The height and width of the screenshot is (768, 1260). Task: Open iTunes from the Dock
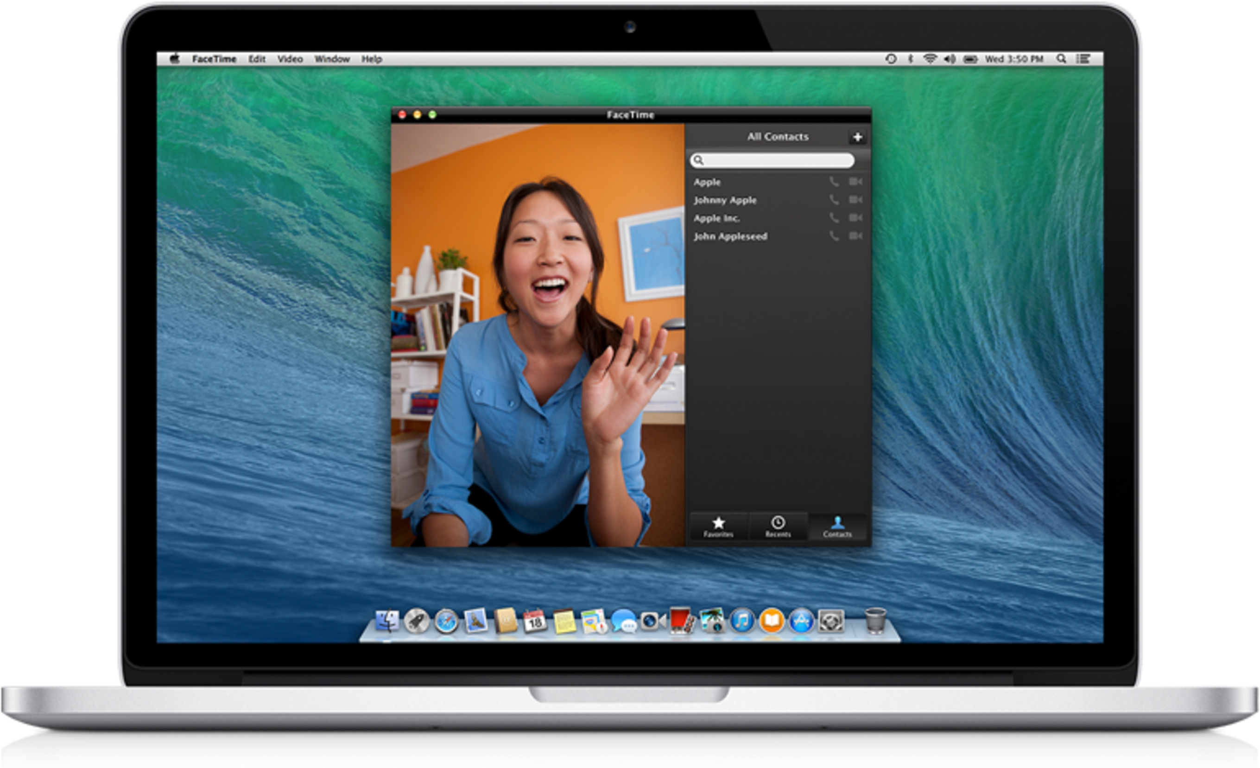tap(741, 621)
